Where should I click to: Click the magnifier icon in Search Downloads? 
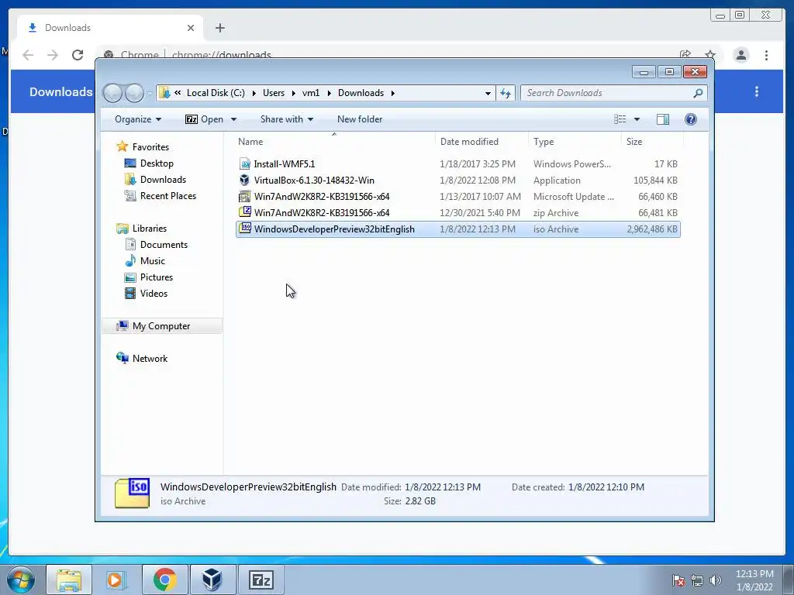(698, 93)
